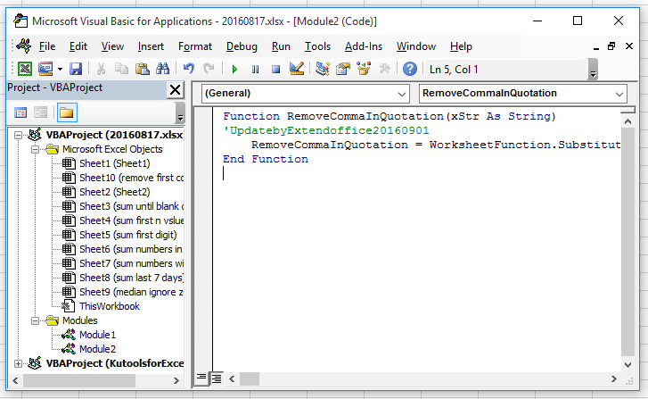Click the View Microsoft Excel icon

tap(25, 69)
